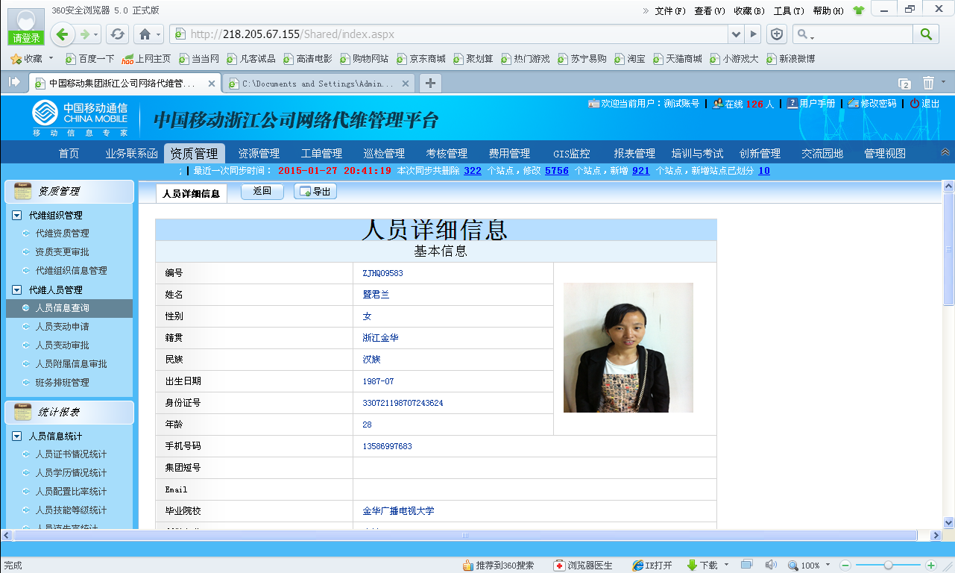Open the home button dropdown arrow
955x573 pixels.
[x=158, y=34]
